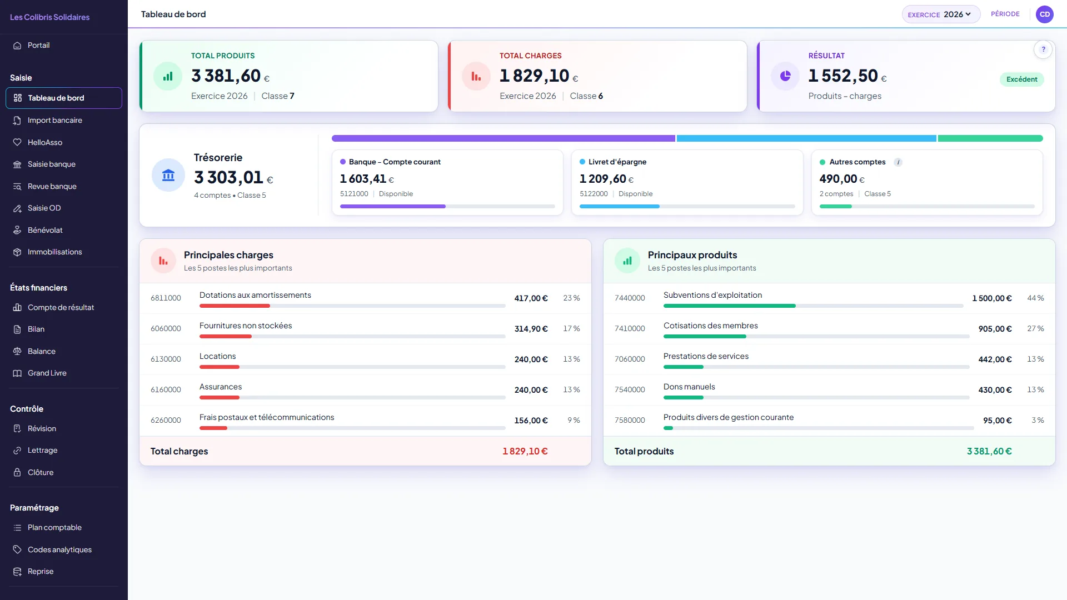Select Frais postaux et télécommunications row

point(365,421)
